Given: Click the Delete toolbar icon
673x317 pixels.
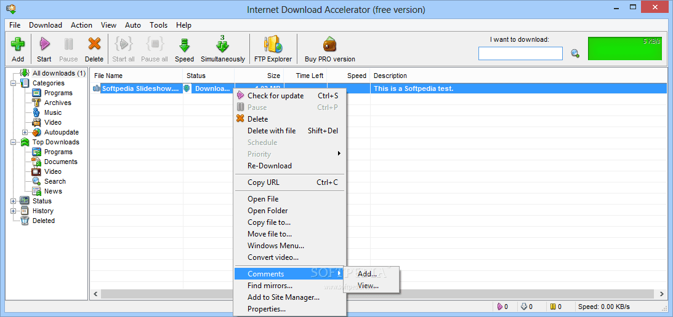Looking at the screenshot, I should [94, 45].
